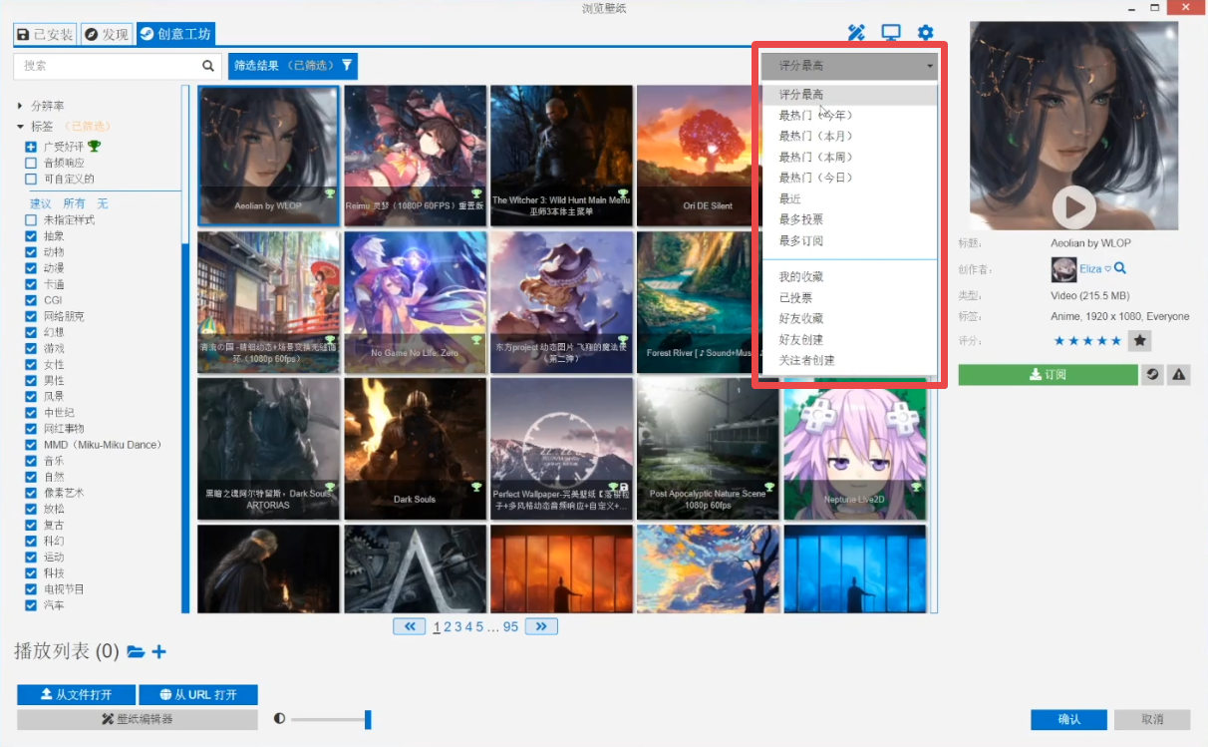1208x747 pixels.
Task: Go to next page with double arrow
Action: pos(541,626)
